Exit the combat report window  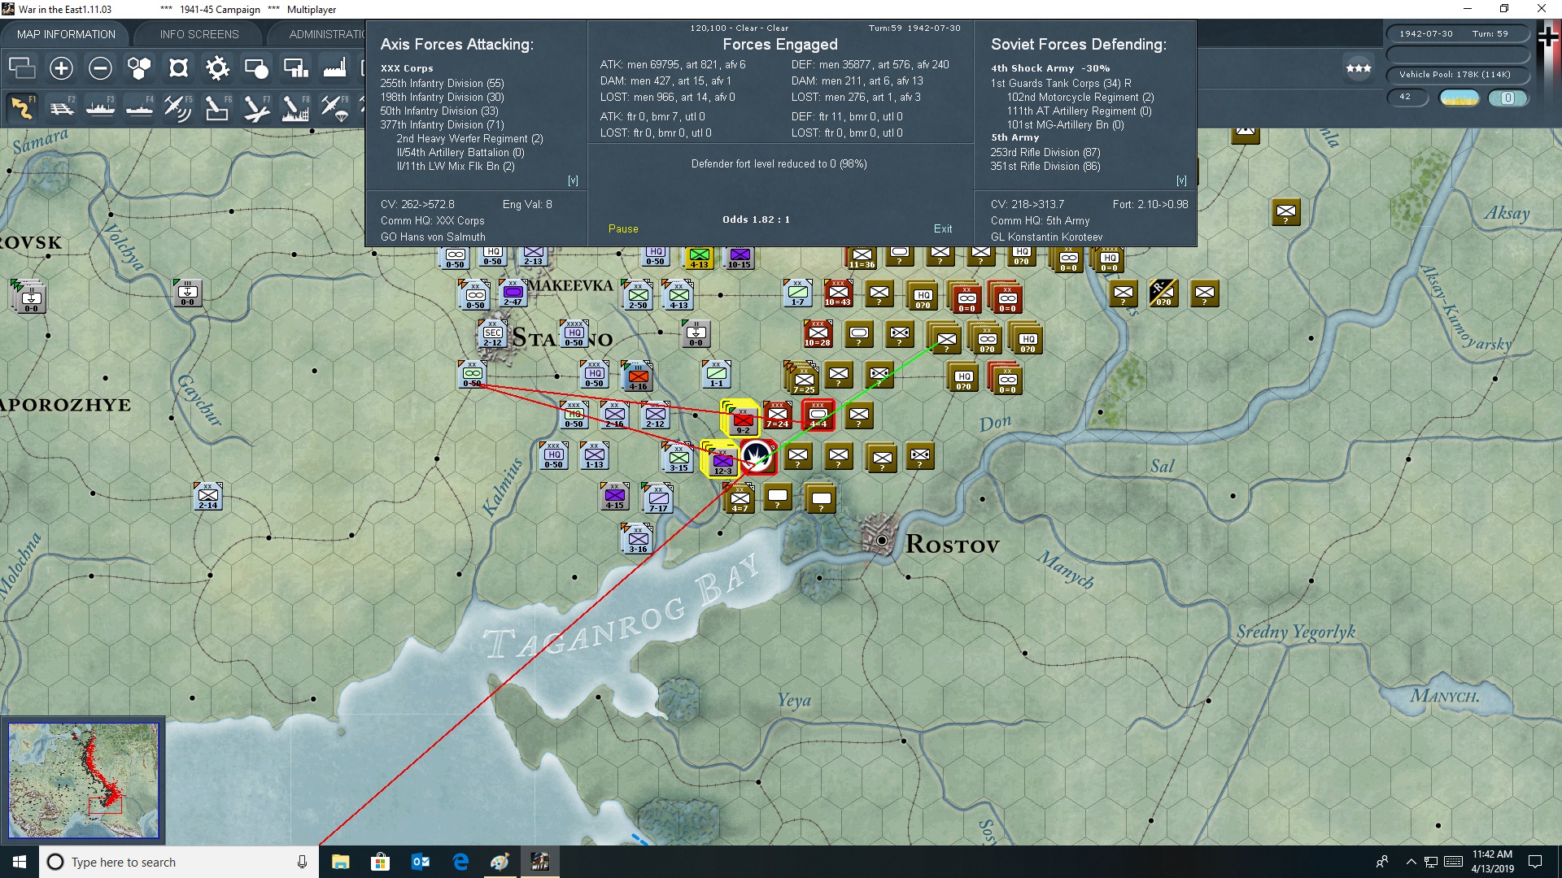coord(943,229)
